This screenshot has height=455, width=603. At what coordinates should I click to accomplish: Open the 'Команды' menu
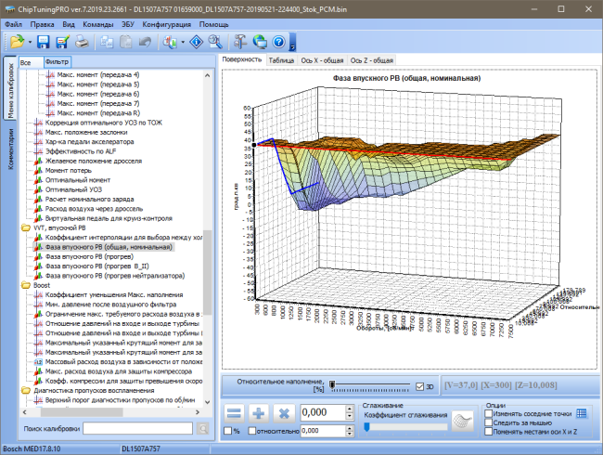(x=98, y=24)
